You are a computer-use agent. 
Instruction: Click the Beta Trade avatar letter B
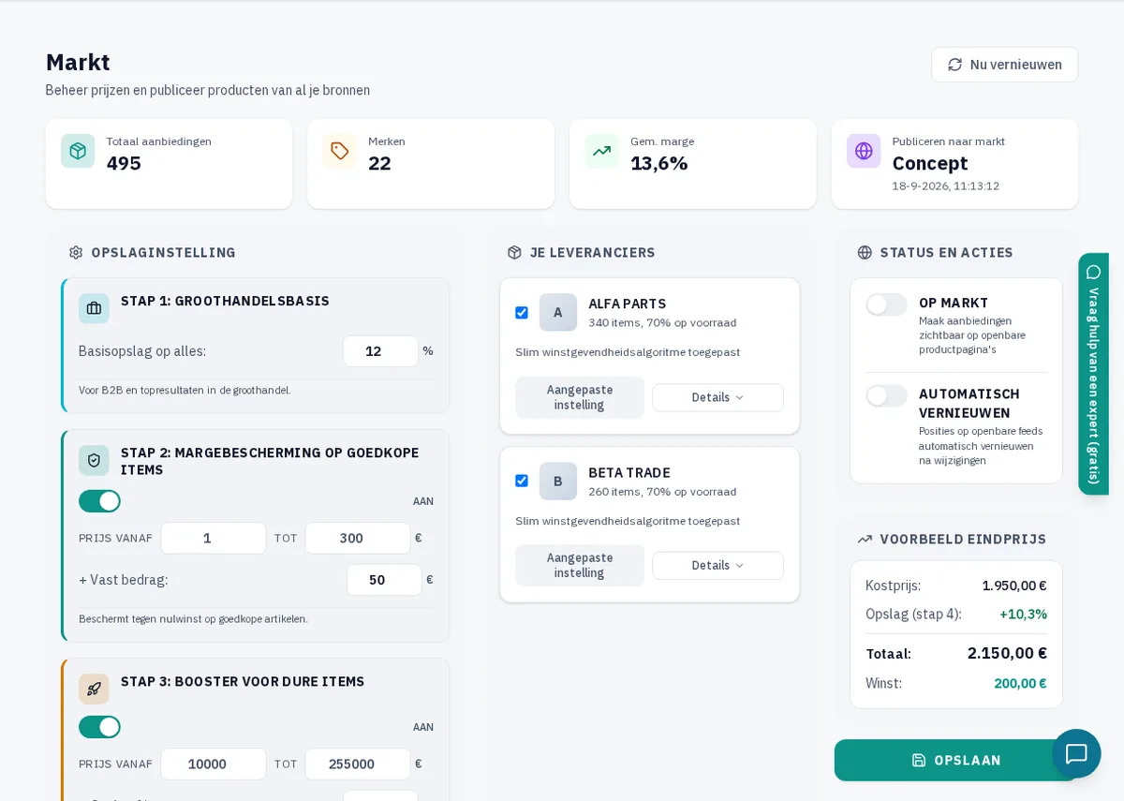click(558, 481)
